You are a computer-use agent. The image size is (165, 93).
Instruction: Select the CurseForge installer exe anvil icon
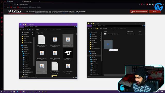coord(68,53)
